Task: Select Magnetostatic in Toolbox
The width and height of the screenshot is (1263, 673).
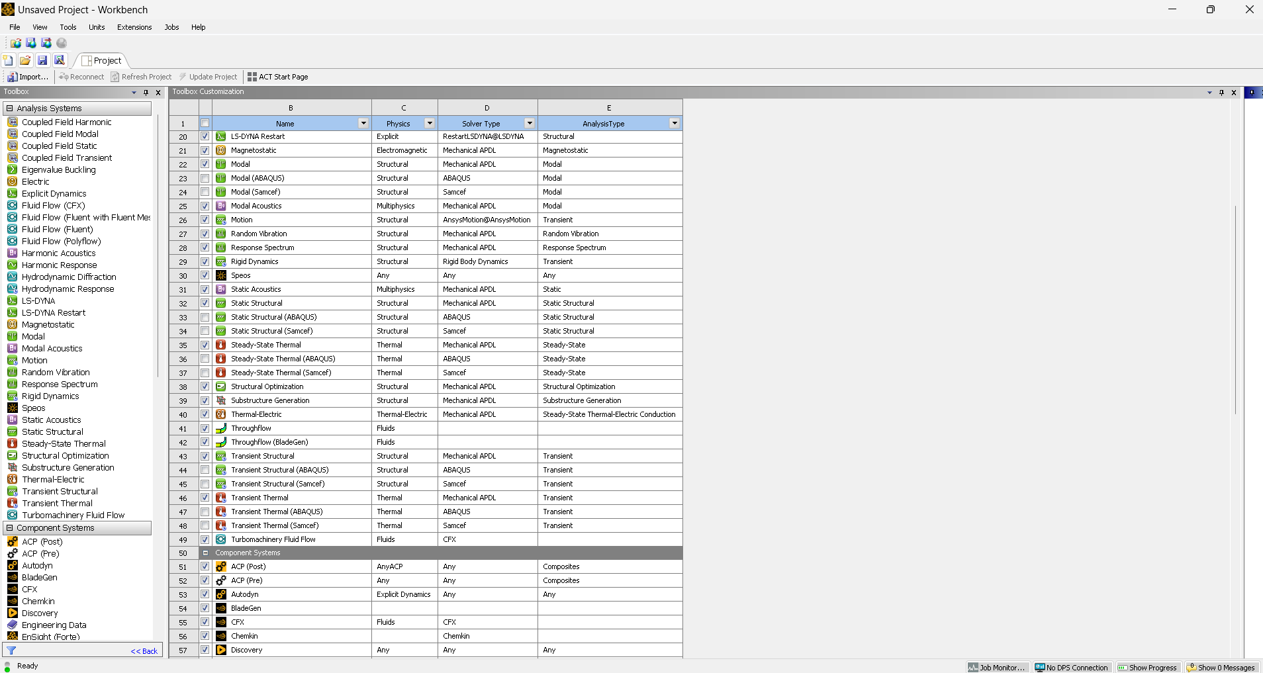Action: pyautogui.click(x=48, y=324)
